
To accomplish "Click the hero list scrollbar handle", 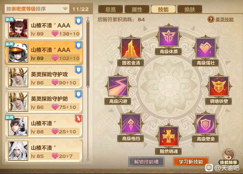I will click(x=88, y=54).
